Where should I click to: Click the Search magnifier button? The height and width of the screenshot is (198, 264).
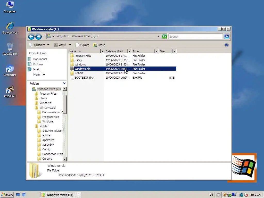(x=227, y=36)
